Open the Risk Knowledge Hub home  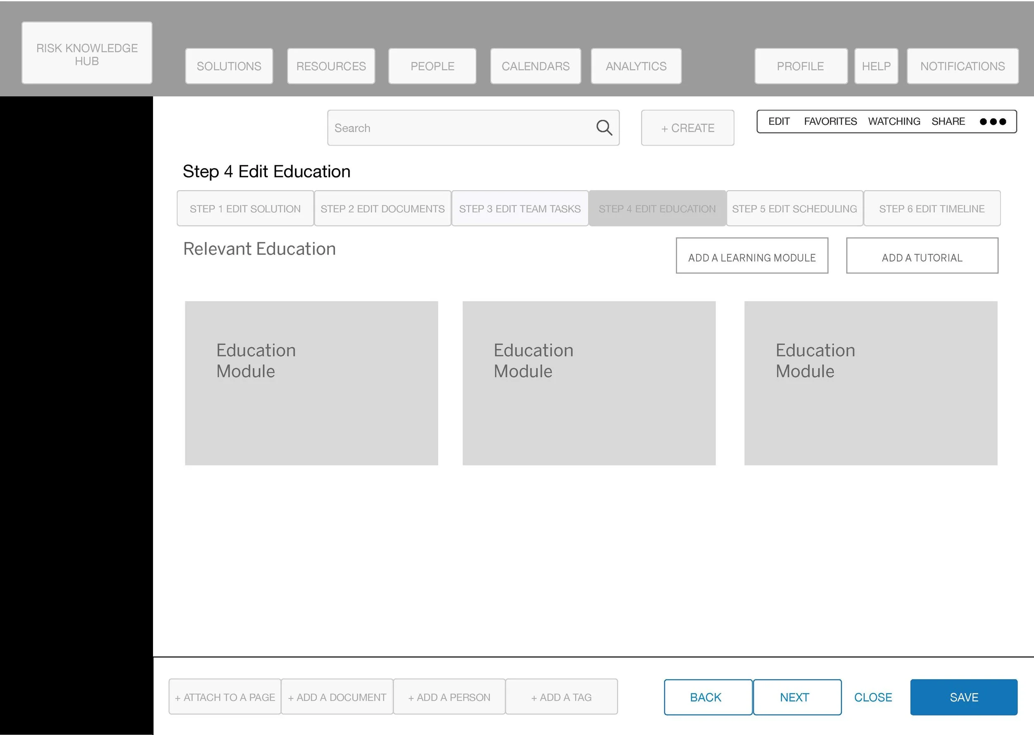[87, 53]
